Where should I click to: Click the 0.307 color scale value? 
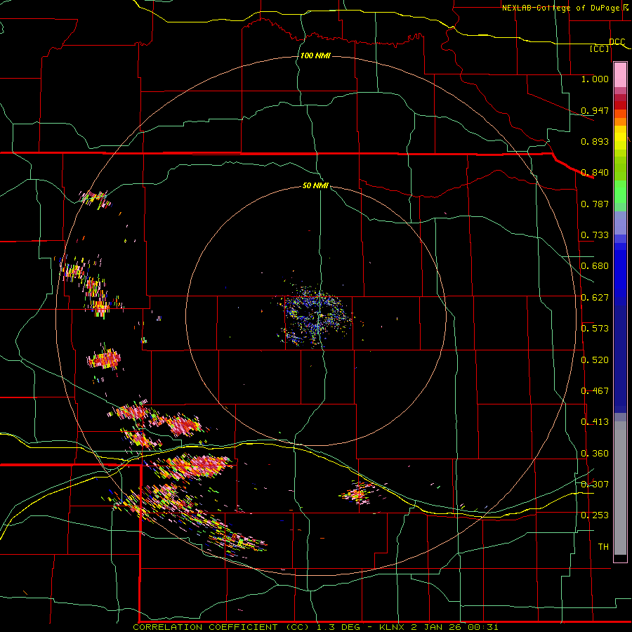[595, 485]
